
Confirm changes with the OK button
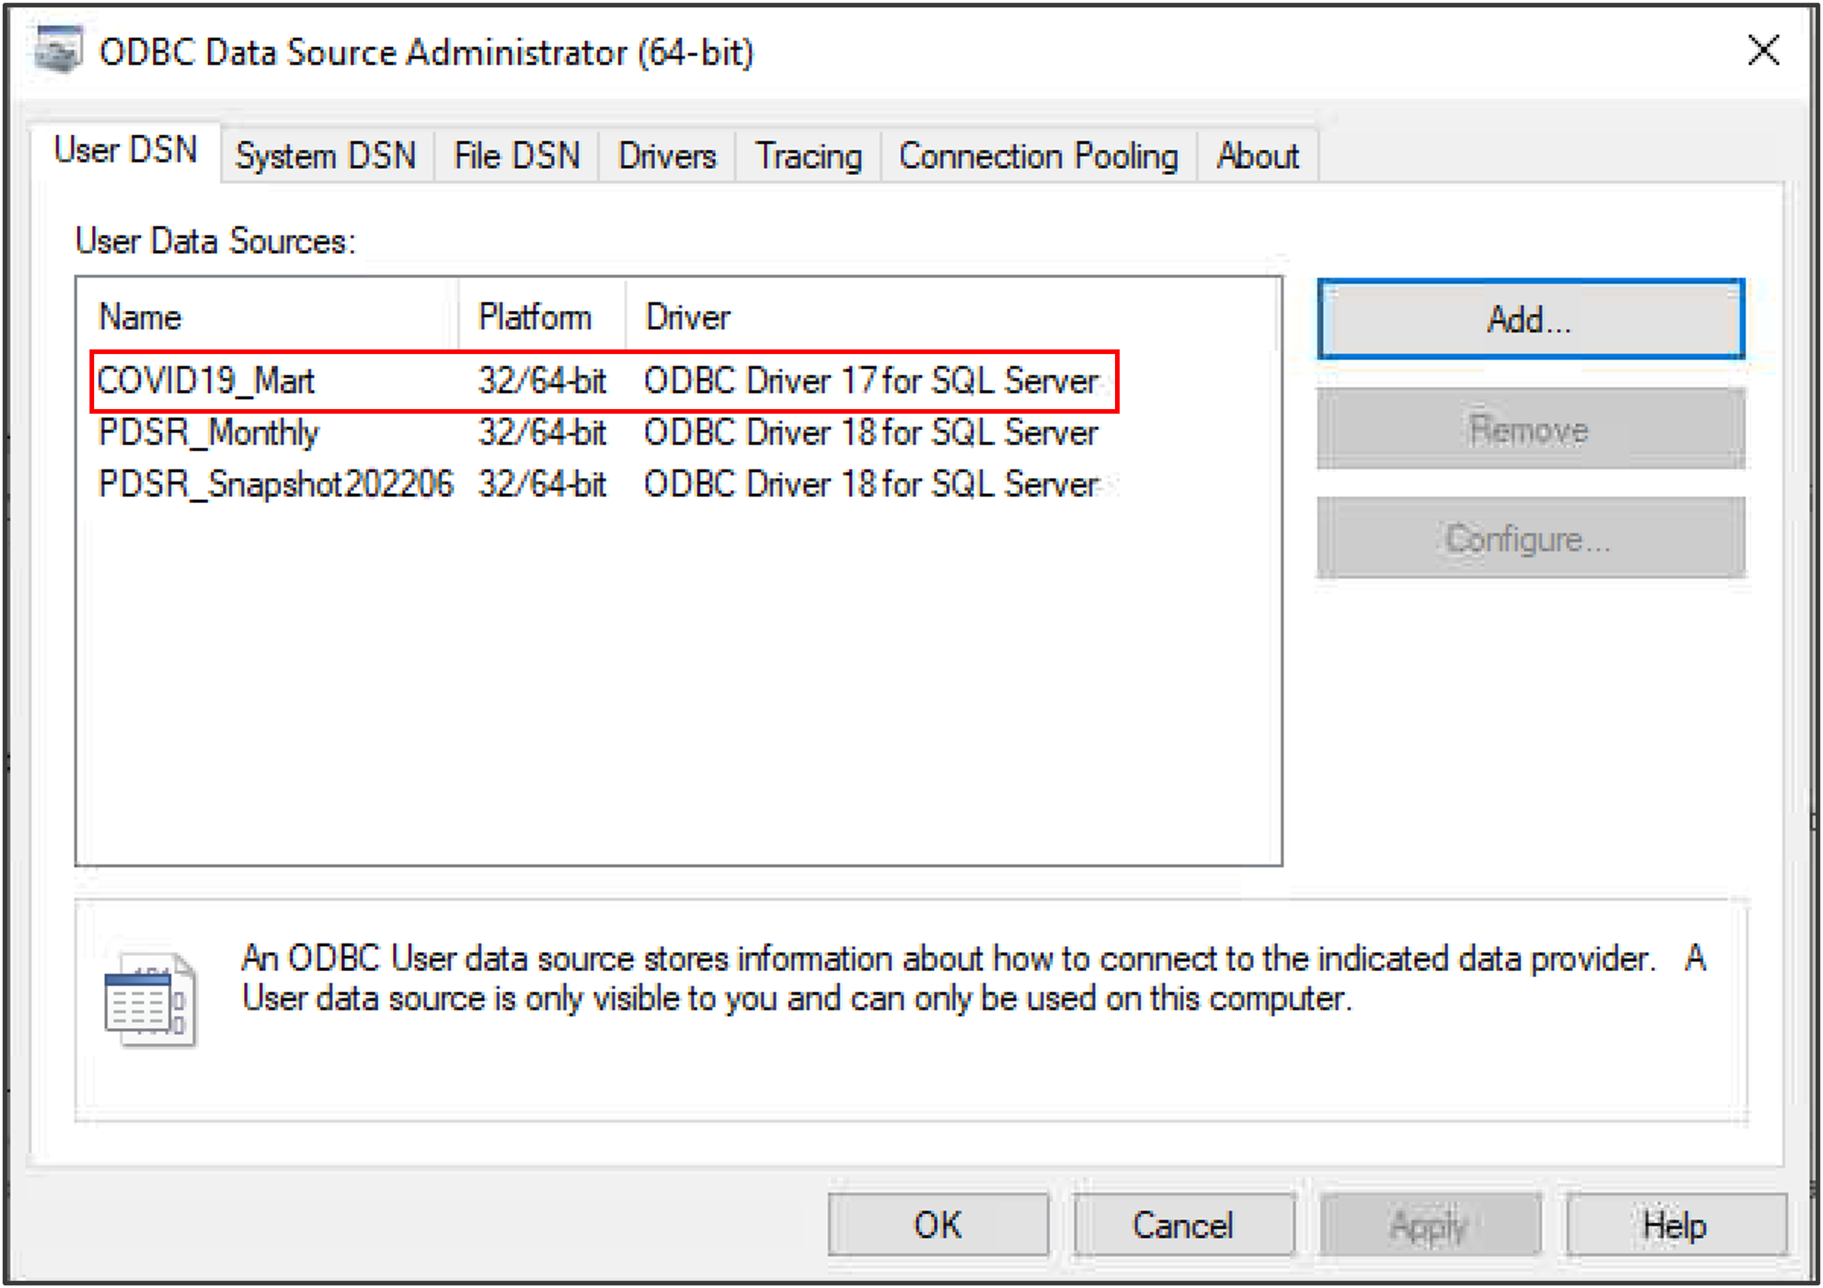pyautogui.click(x=939, y=1224)
